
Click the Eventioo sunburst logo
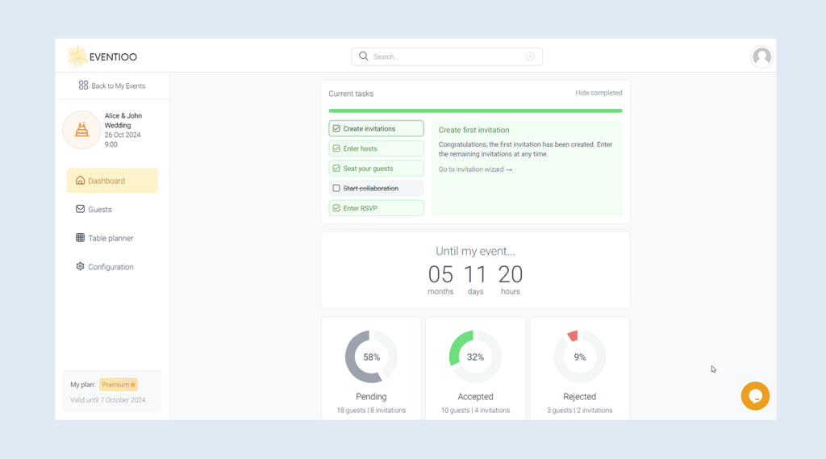tap(77, 56)
